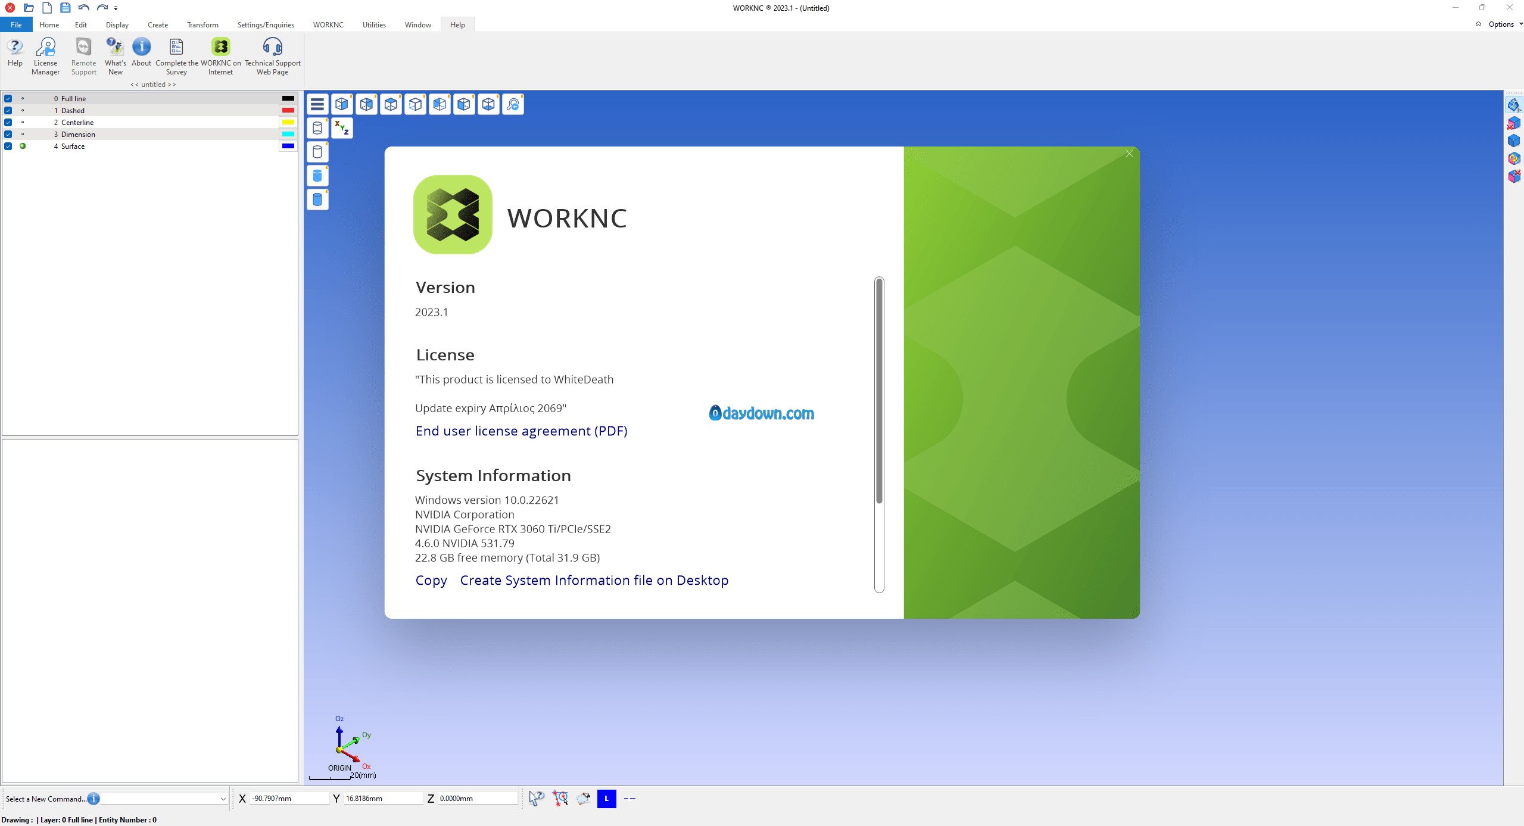This screenshot has height=826, width=1524.
Task: Open file with folder icon in title bar
Action: point(29,8)
